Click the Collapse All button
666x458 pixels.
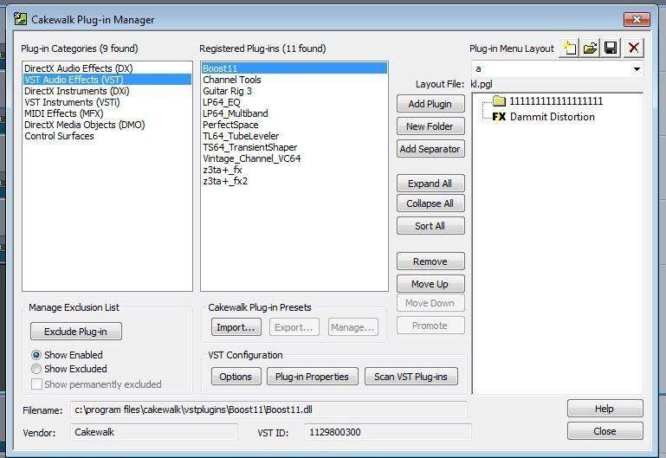pyautogui.click(x=430, y=203)
